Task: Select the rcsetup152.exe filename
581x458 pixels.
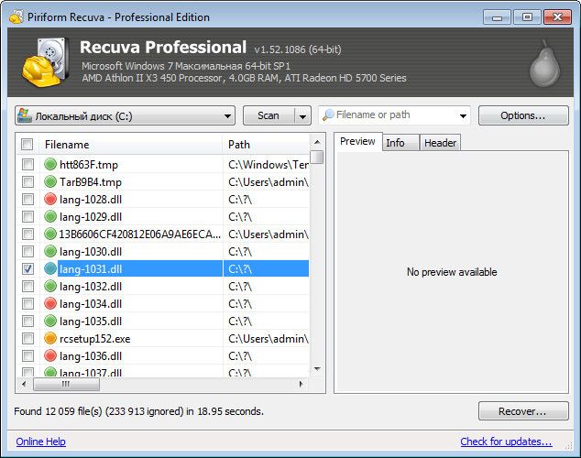Action: click(95, 339)
